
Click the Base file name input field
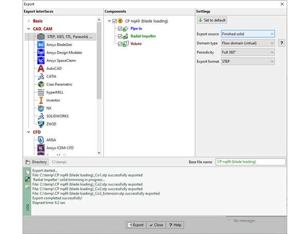point(251,162)
